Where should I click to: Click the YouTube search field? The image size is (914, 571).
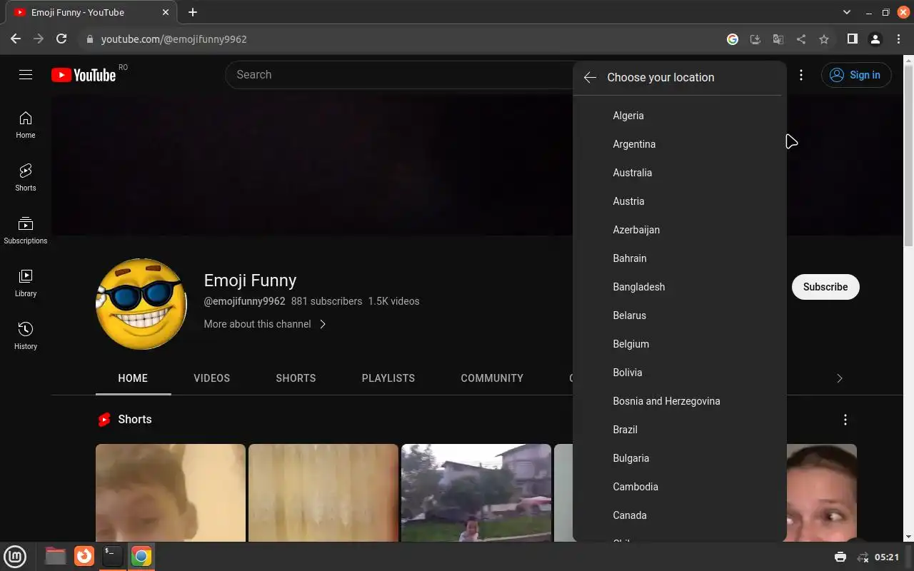pyautogui.click(x=400, y=75)
